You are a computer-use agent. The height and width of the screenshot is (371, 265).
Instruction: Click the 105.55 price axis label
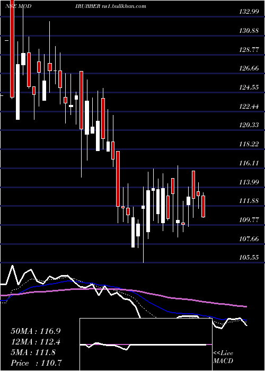(x=249, y=257)
